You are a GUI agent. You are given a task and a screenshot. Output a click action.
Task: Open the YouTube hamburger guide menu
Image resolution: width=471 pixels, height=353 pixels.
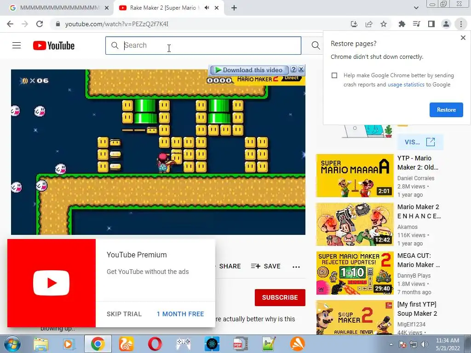tap(17, 46)
